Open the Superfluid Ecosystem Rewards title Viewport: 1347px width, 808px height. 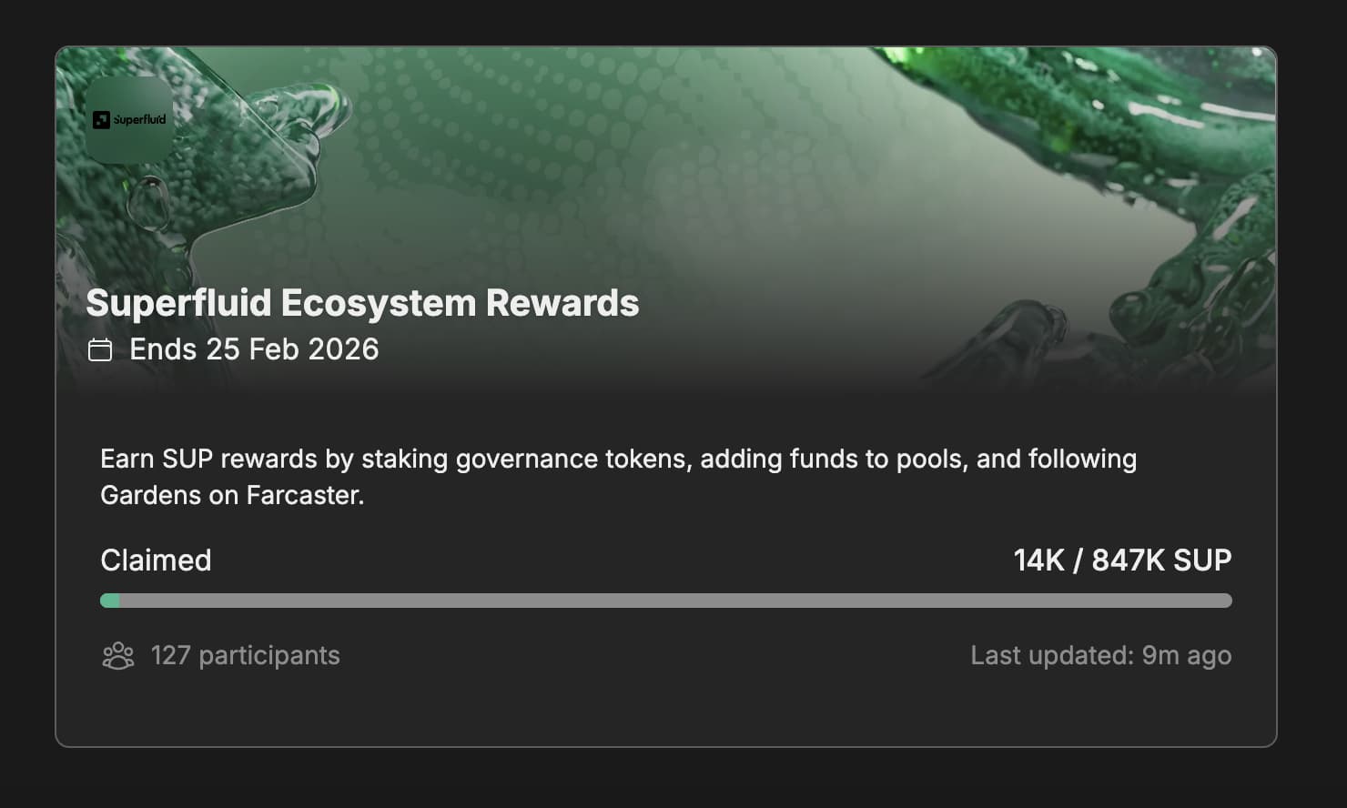pos(362,303)
